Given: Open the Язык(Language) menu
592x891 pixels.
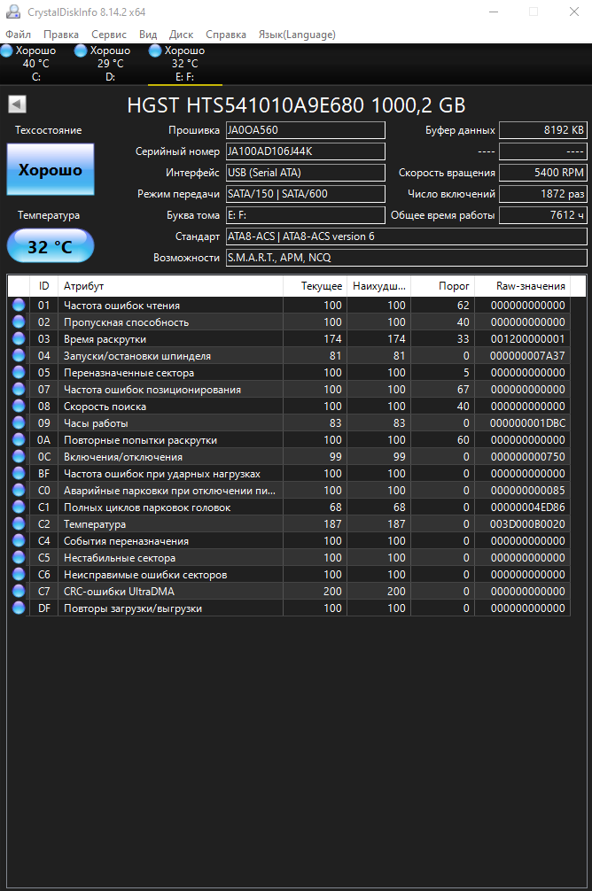Looking at the screenshot, I should [296, 35].
